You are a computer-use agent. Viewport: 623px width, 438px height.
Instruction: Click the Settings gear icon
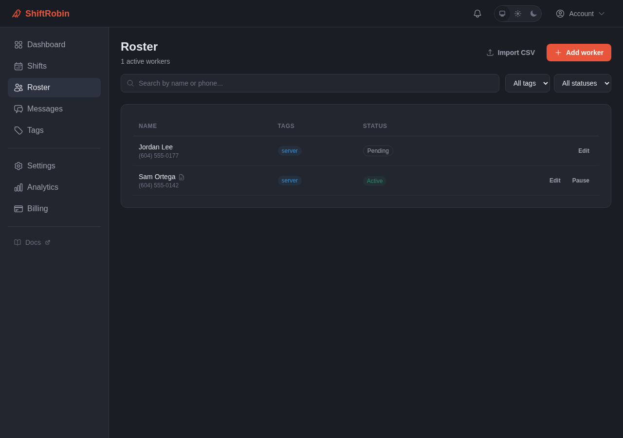[x=18, y=166]
